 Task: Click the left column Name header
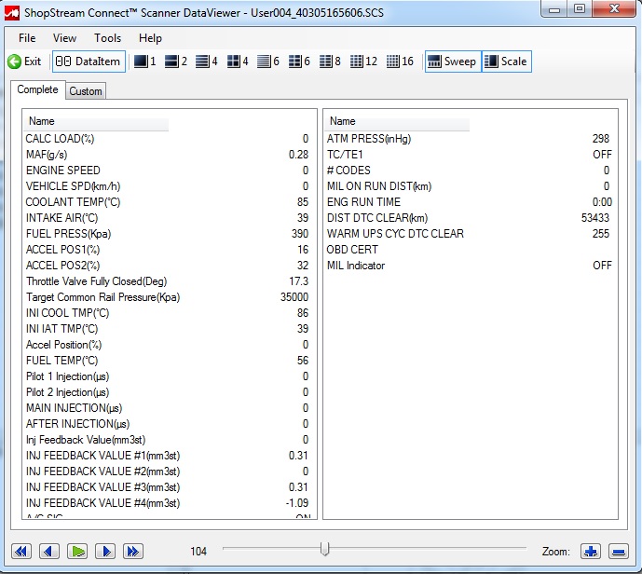(97, 121)
